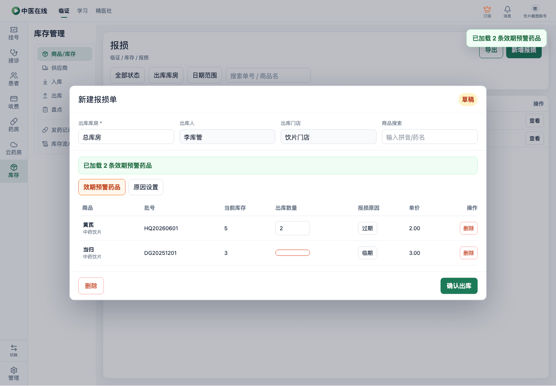Open 商品/库存 in inventory menu

click(x=65, y=54)
